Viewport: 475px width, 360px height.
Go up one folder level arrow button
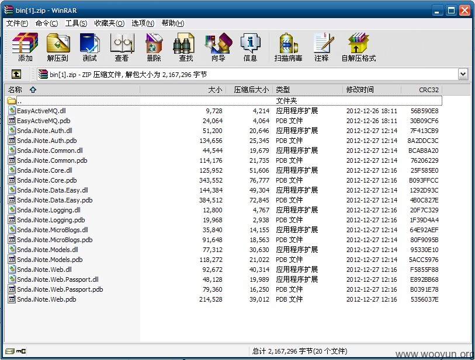16,74
